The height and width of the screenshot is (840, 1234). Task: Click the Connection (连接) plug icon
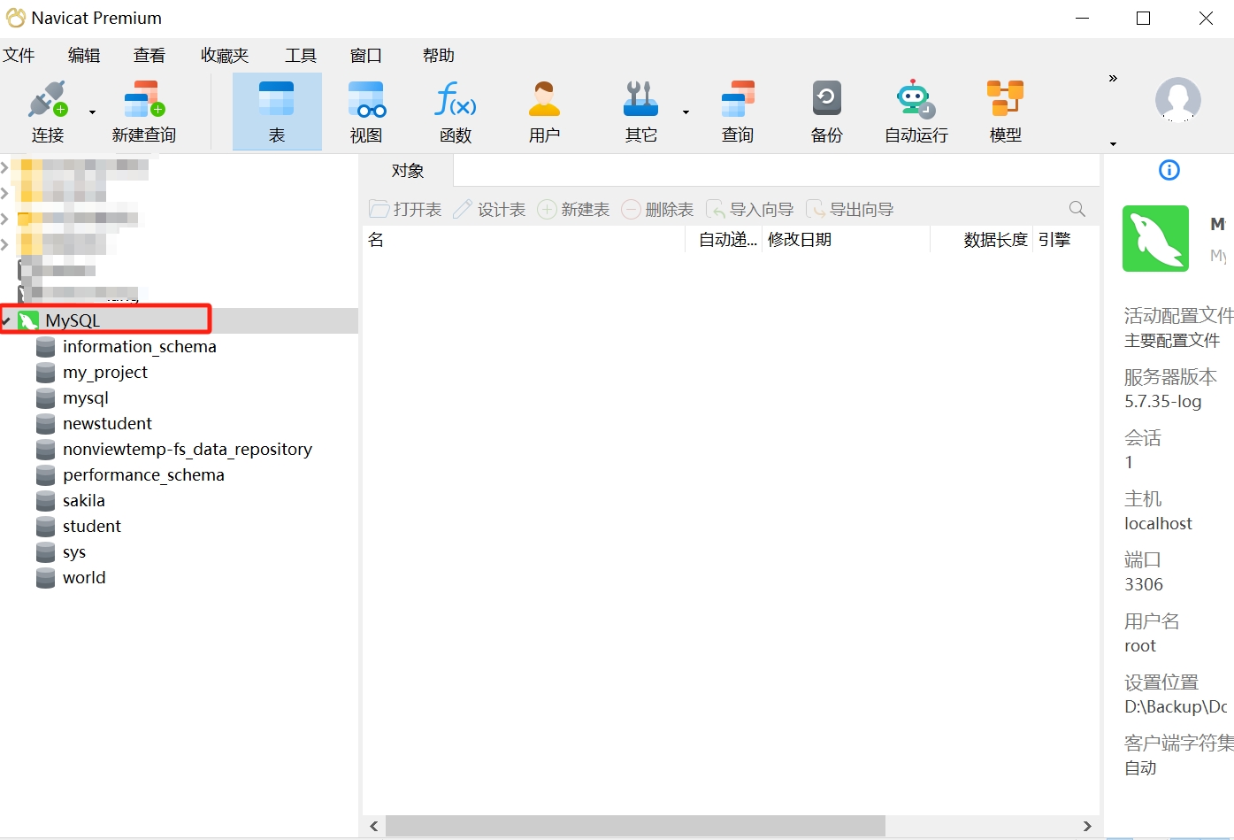(x=47, y=100)
